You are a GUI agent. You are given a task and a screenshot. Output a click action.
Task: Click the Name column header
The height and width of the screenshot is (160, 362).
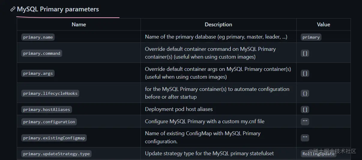point(79,25)
